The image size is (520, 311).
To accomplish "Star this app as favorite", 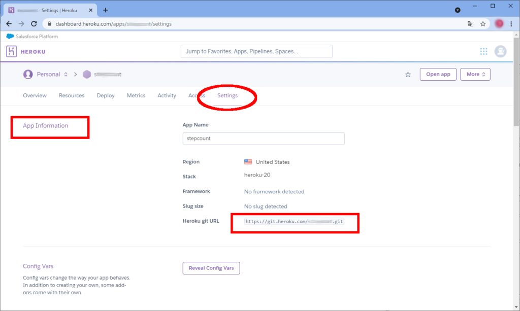I will pyautogui.click(x=408, y=74).
